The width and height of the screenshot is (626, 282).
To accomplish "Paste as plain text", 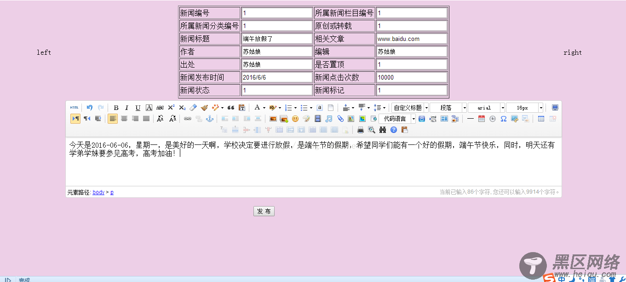I will [242, 108].
